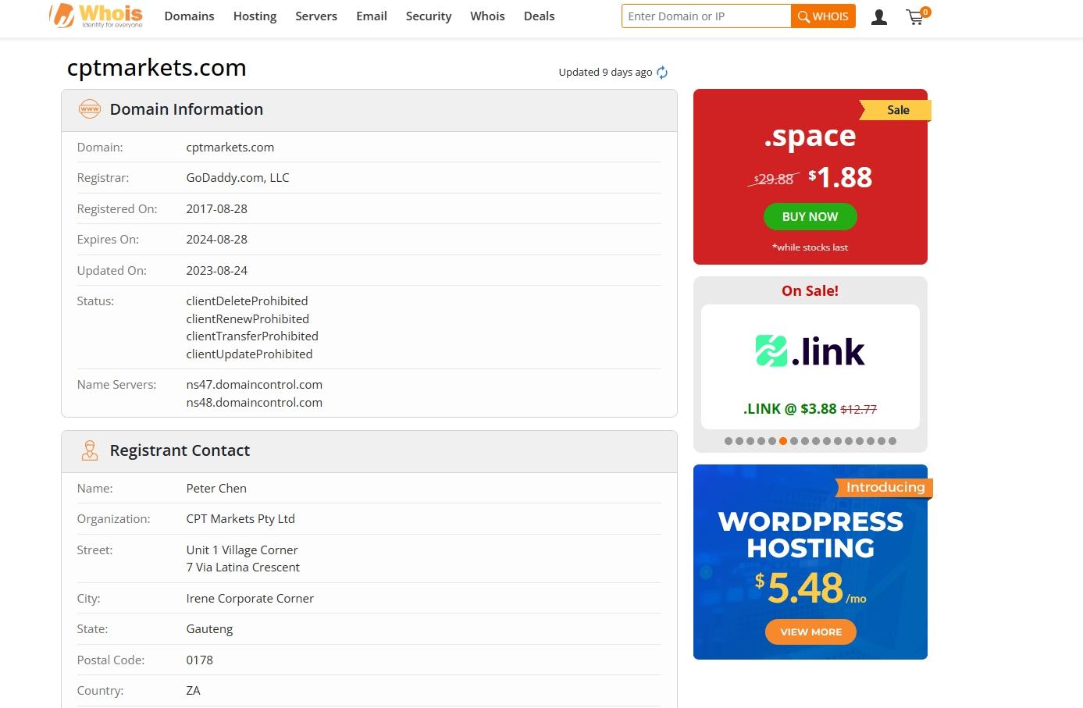Click the Updated 9 days ago text
This screenshot has width=1083, height=708.
605,73
